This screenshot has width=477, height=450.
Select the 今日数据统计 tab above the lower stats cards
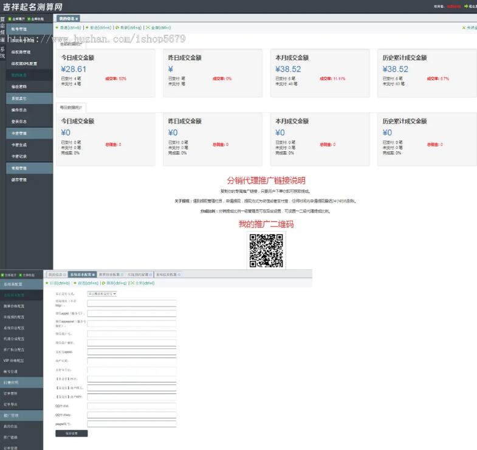tap(71, 107)
